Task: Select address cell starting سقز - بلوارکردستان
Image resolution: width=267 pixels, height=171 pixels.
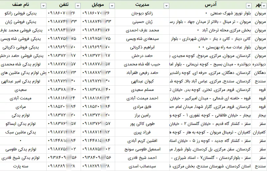Action: (x=211, y=158)
